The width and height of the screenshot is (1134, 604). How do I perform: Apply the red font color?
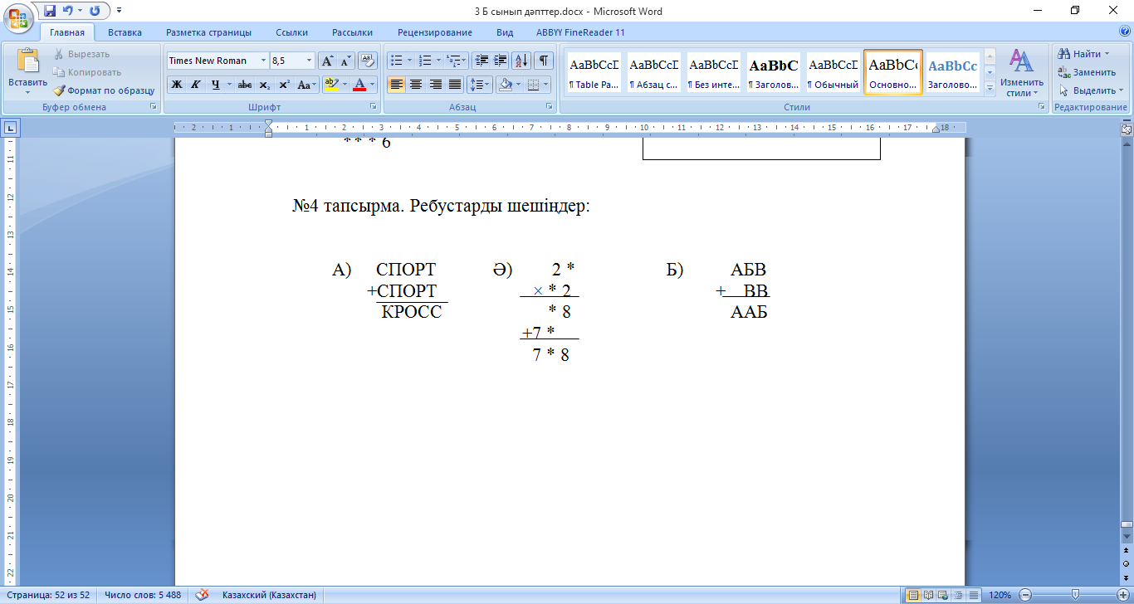pyautogui.click(x=359, y=85)
